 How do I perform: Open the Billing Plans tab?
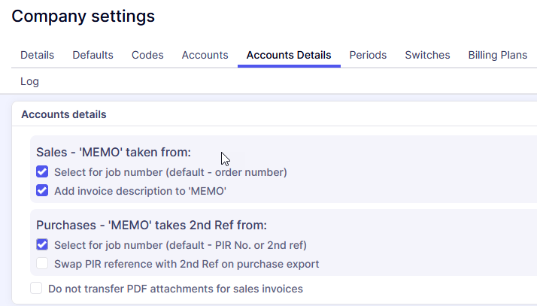[497, 55]
